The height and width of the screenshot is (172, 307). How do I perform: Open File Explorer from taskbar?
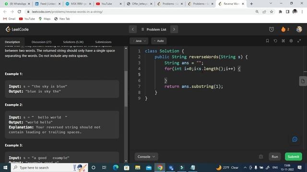(138, 168)
